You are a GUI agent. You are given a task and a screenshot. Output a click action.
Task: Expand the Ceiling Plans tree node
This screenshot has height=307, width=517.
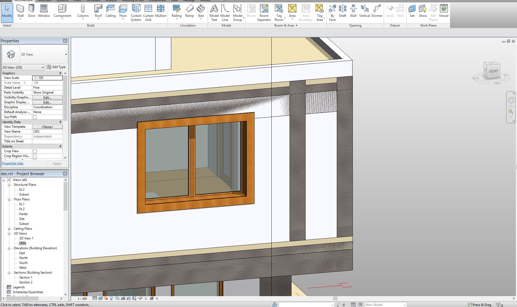pos(9,229)
